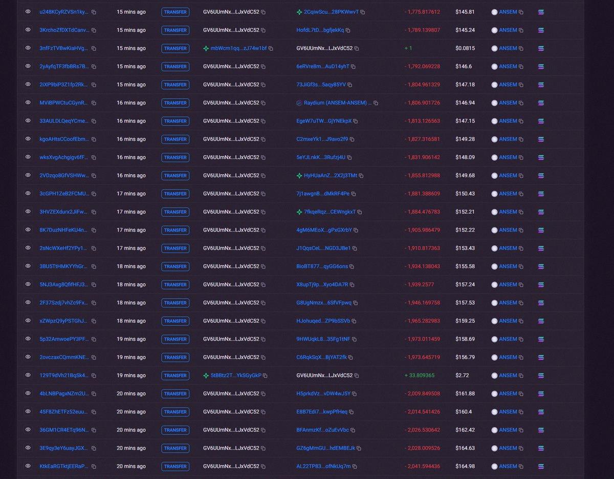Copy ANSEM token address in $146.6 row
Image resolution: width=614 pixels, height=479 pixels.
tap(521, 67)
